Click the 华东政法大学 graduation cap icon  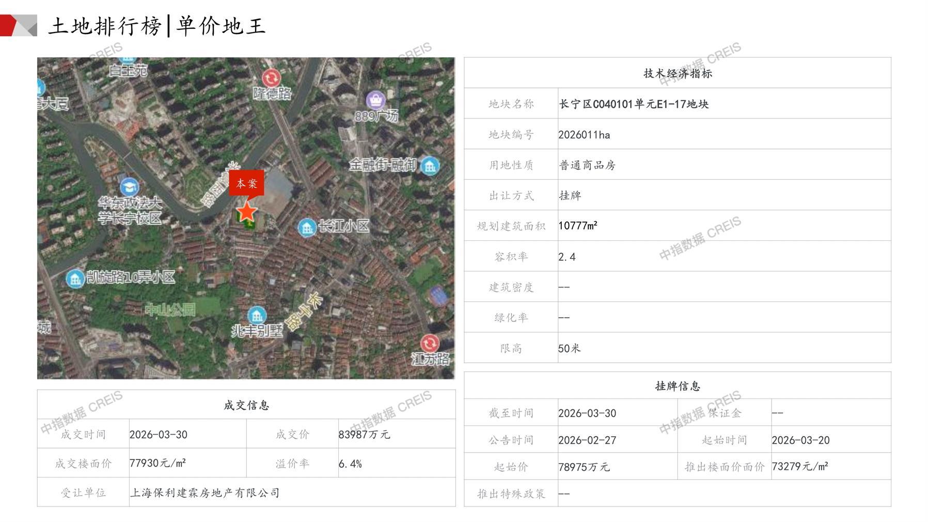pos(129,187)
